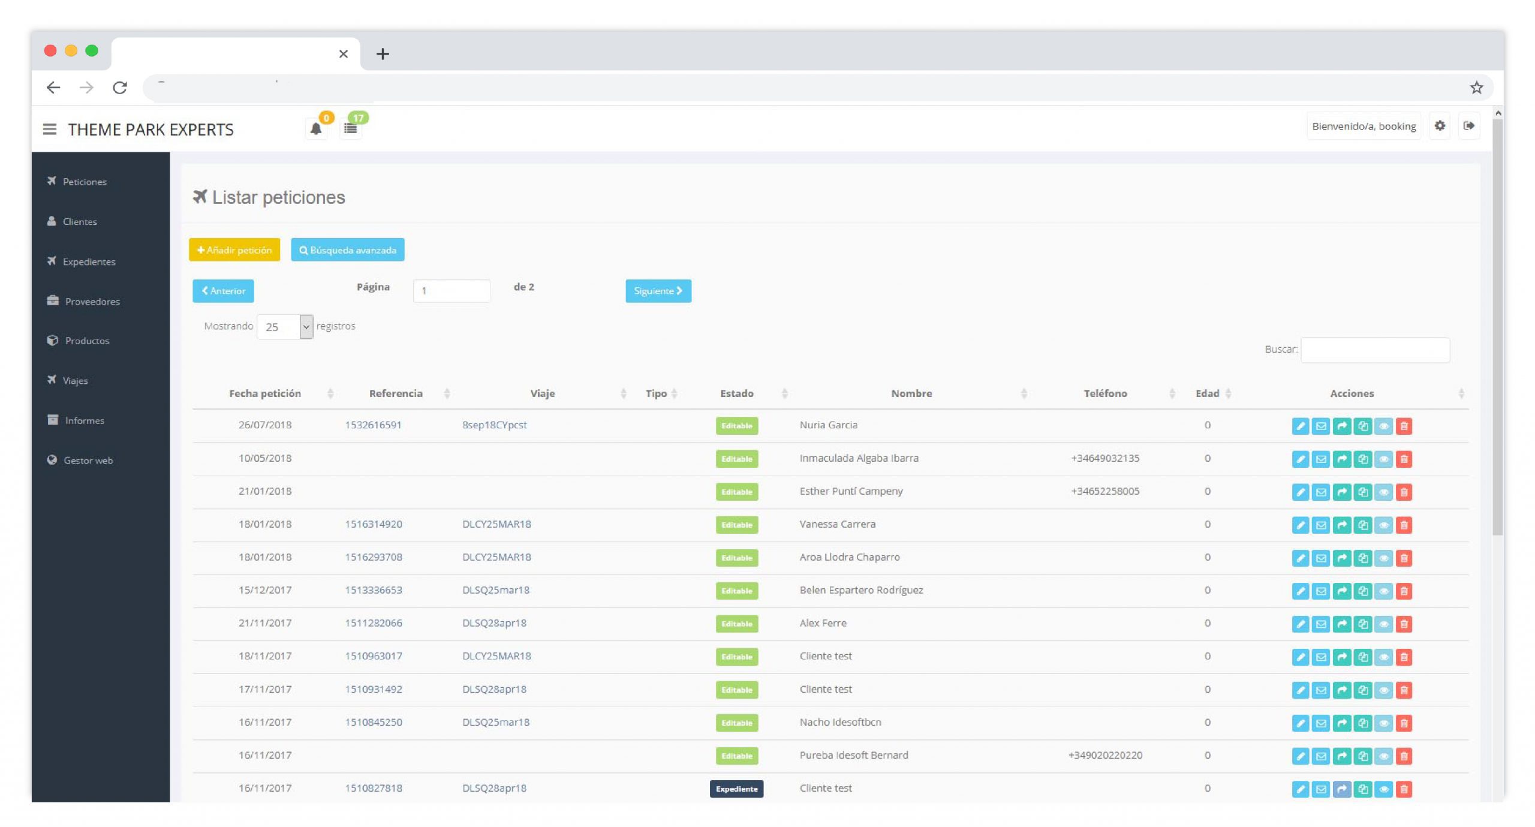This screenshot has height=827, width=1535.
Task: Delete Belen Espartero Rodríguez request with trash icon
Action: [x=1404, y=591]
